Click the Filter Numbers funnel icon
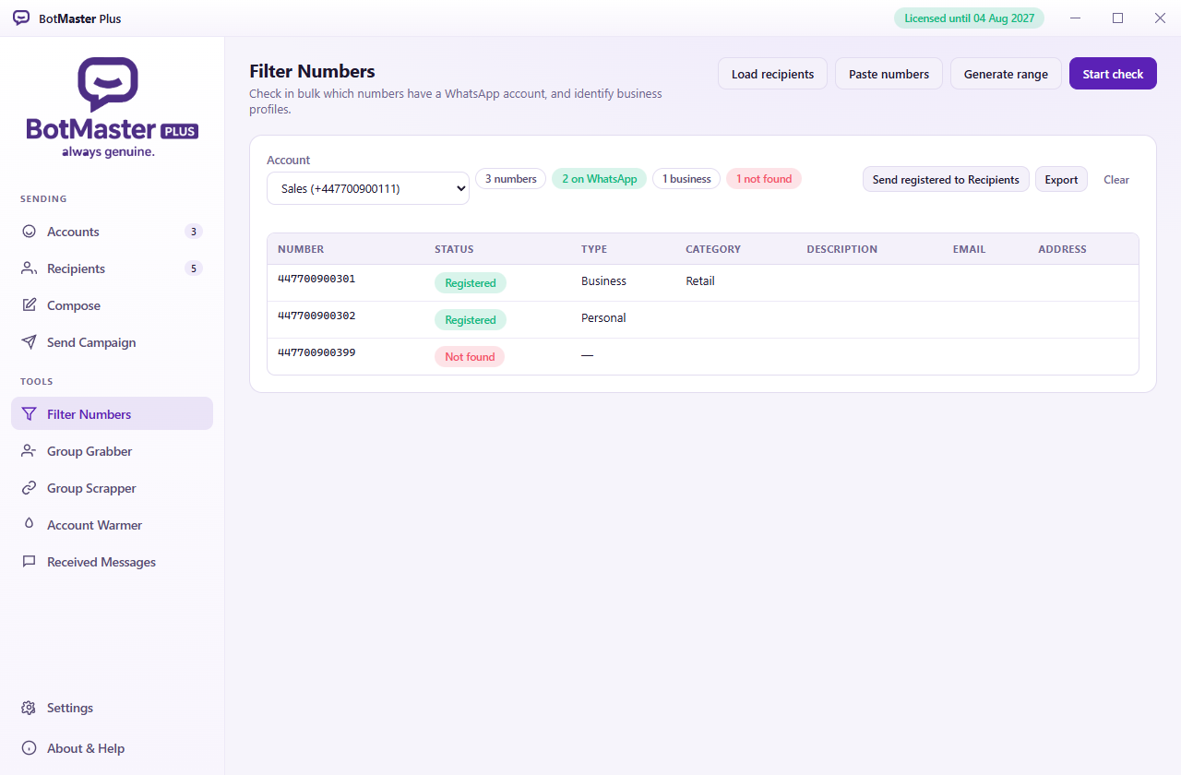 [30, 414]
